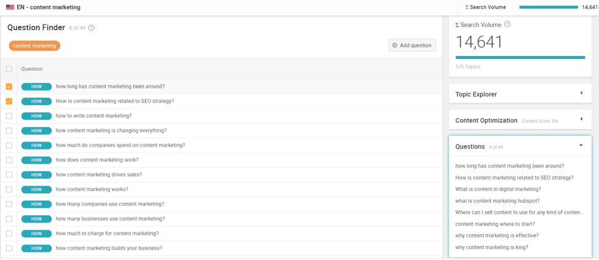Click the HOW tag for 'how content marketing works'
The height and width of the screenshot is (260, 599).
tap(36, 189)
